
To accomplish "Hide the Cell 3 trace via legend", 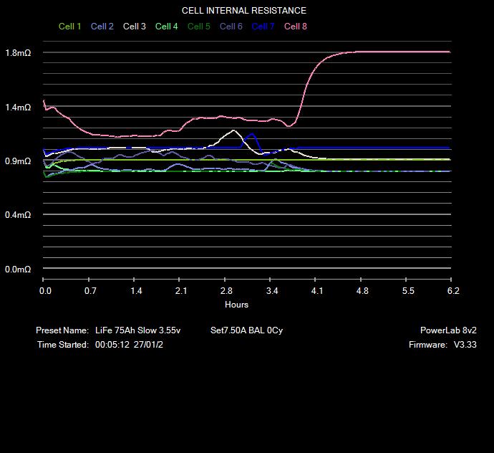I will [134, 27].
